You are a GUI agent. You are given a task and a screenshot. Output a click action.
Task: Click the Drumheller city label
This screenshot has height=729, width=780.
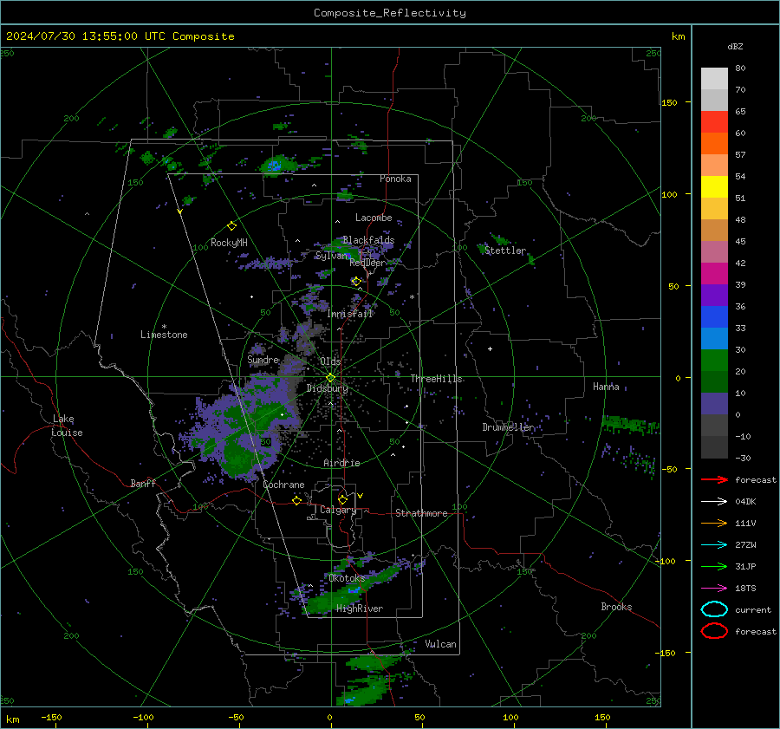pos(509,427)
